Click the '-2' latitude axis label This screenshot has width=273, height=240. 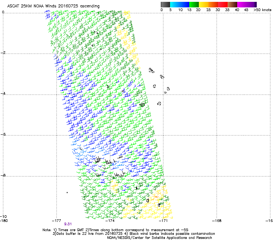3,53
